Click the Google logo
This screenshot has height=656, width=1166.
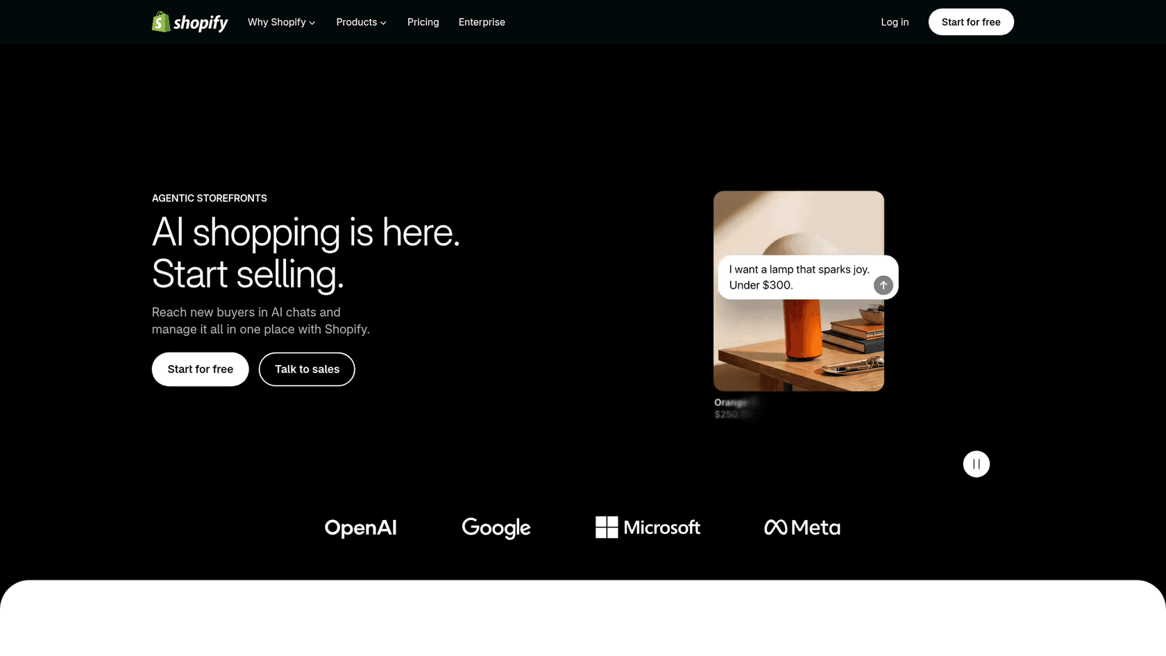[x=496, y=528]
